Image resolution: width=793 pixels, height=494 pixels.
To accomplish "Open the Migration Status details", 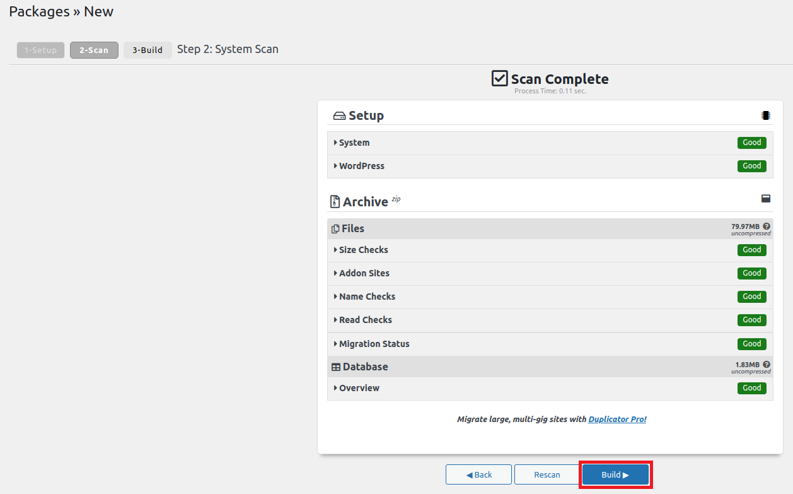I will pos(374,344).
